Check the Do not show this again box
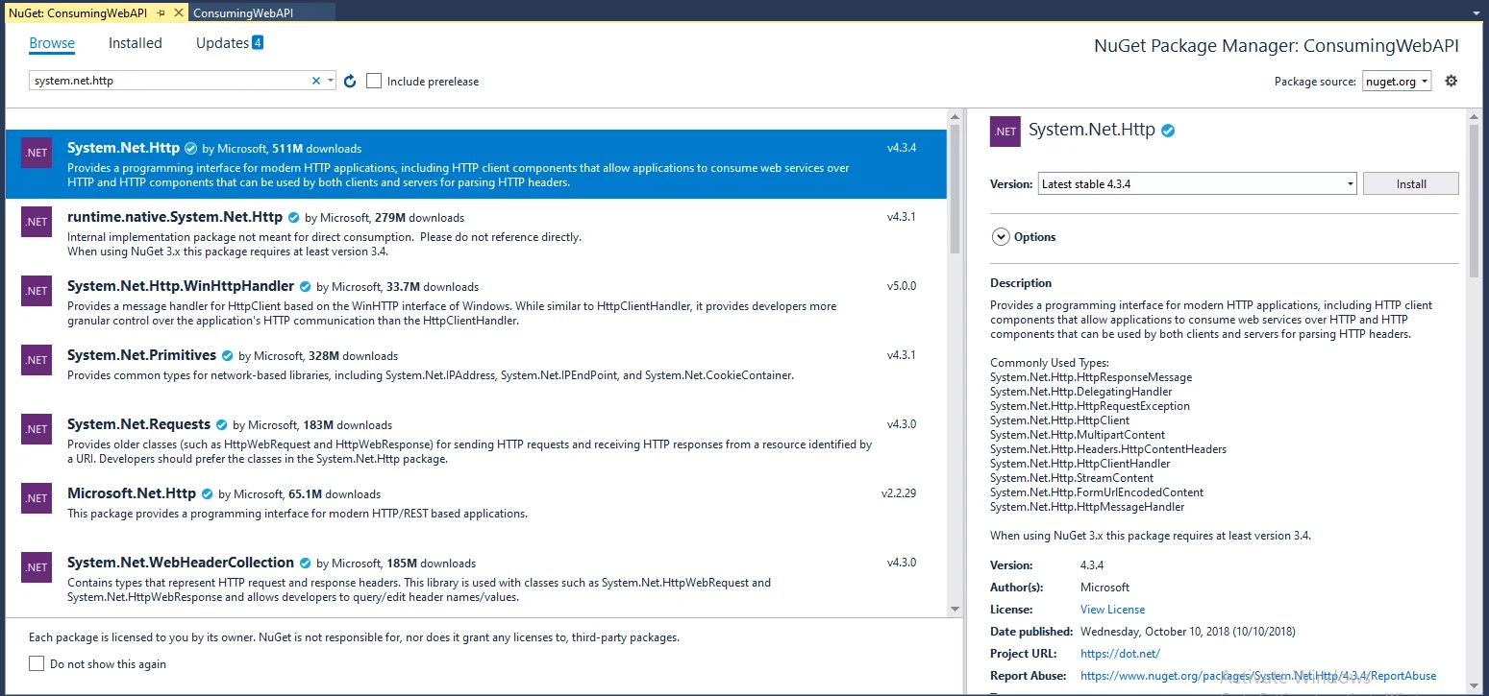This screenshot has width=1489, height=696. click(37, 663)
